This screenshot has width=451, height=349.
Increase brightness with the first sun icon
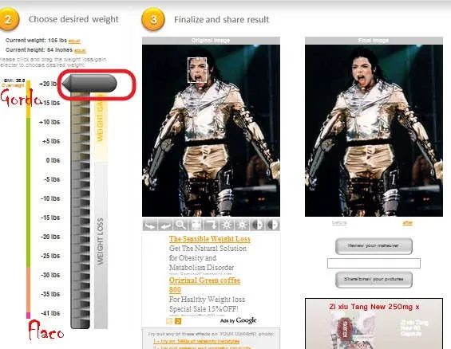click(x=227, y=225)
